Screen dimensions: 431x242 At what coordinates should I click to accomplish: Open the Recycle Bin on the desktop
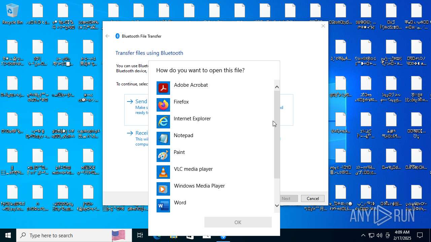(x=12, y=14)
